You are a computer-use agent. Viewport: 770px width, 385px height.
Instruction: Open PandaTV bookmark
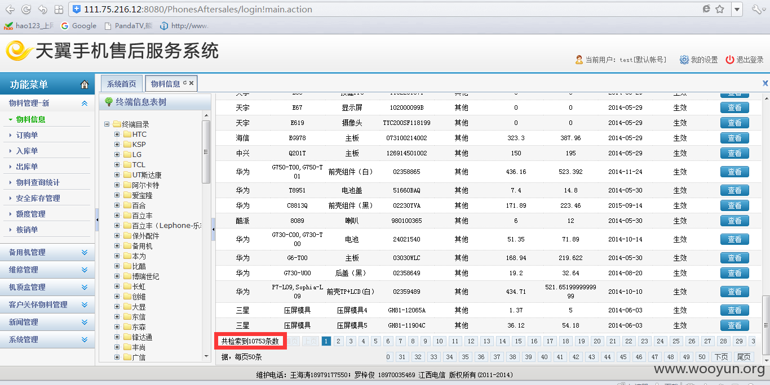[x=128, y=26]
